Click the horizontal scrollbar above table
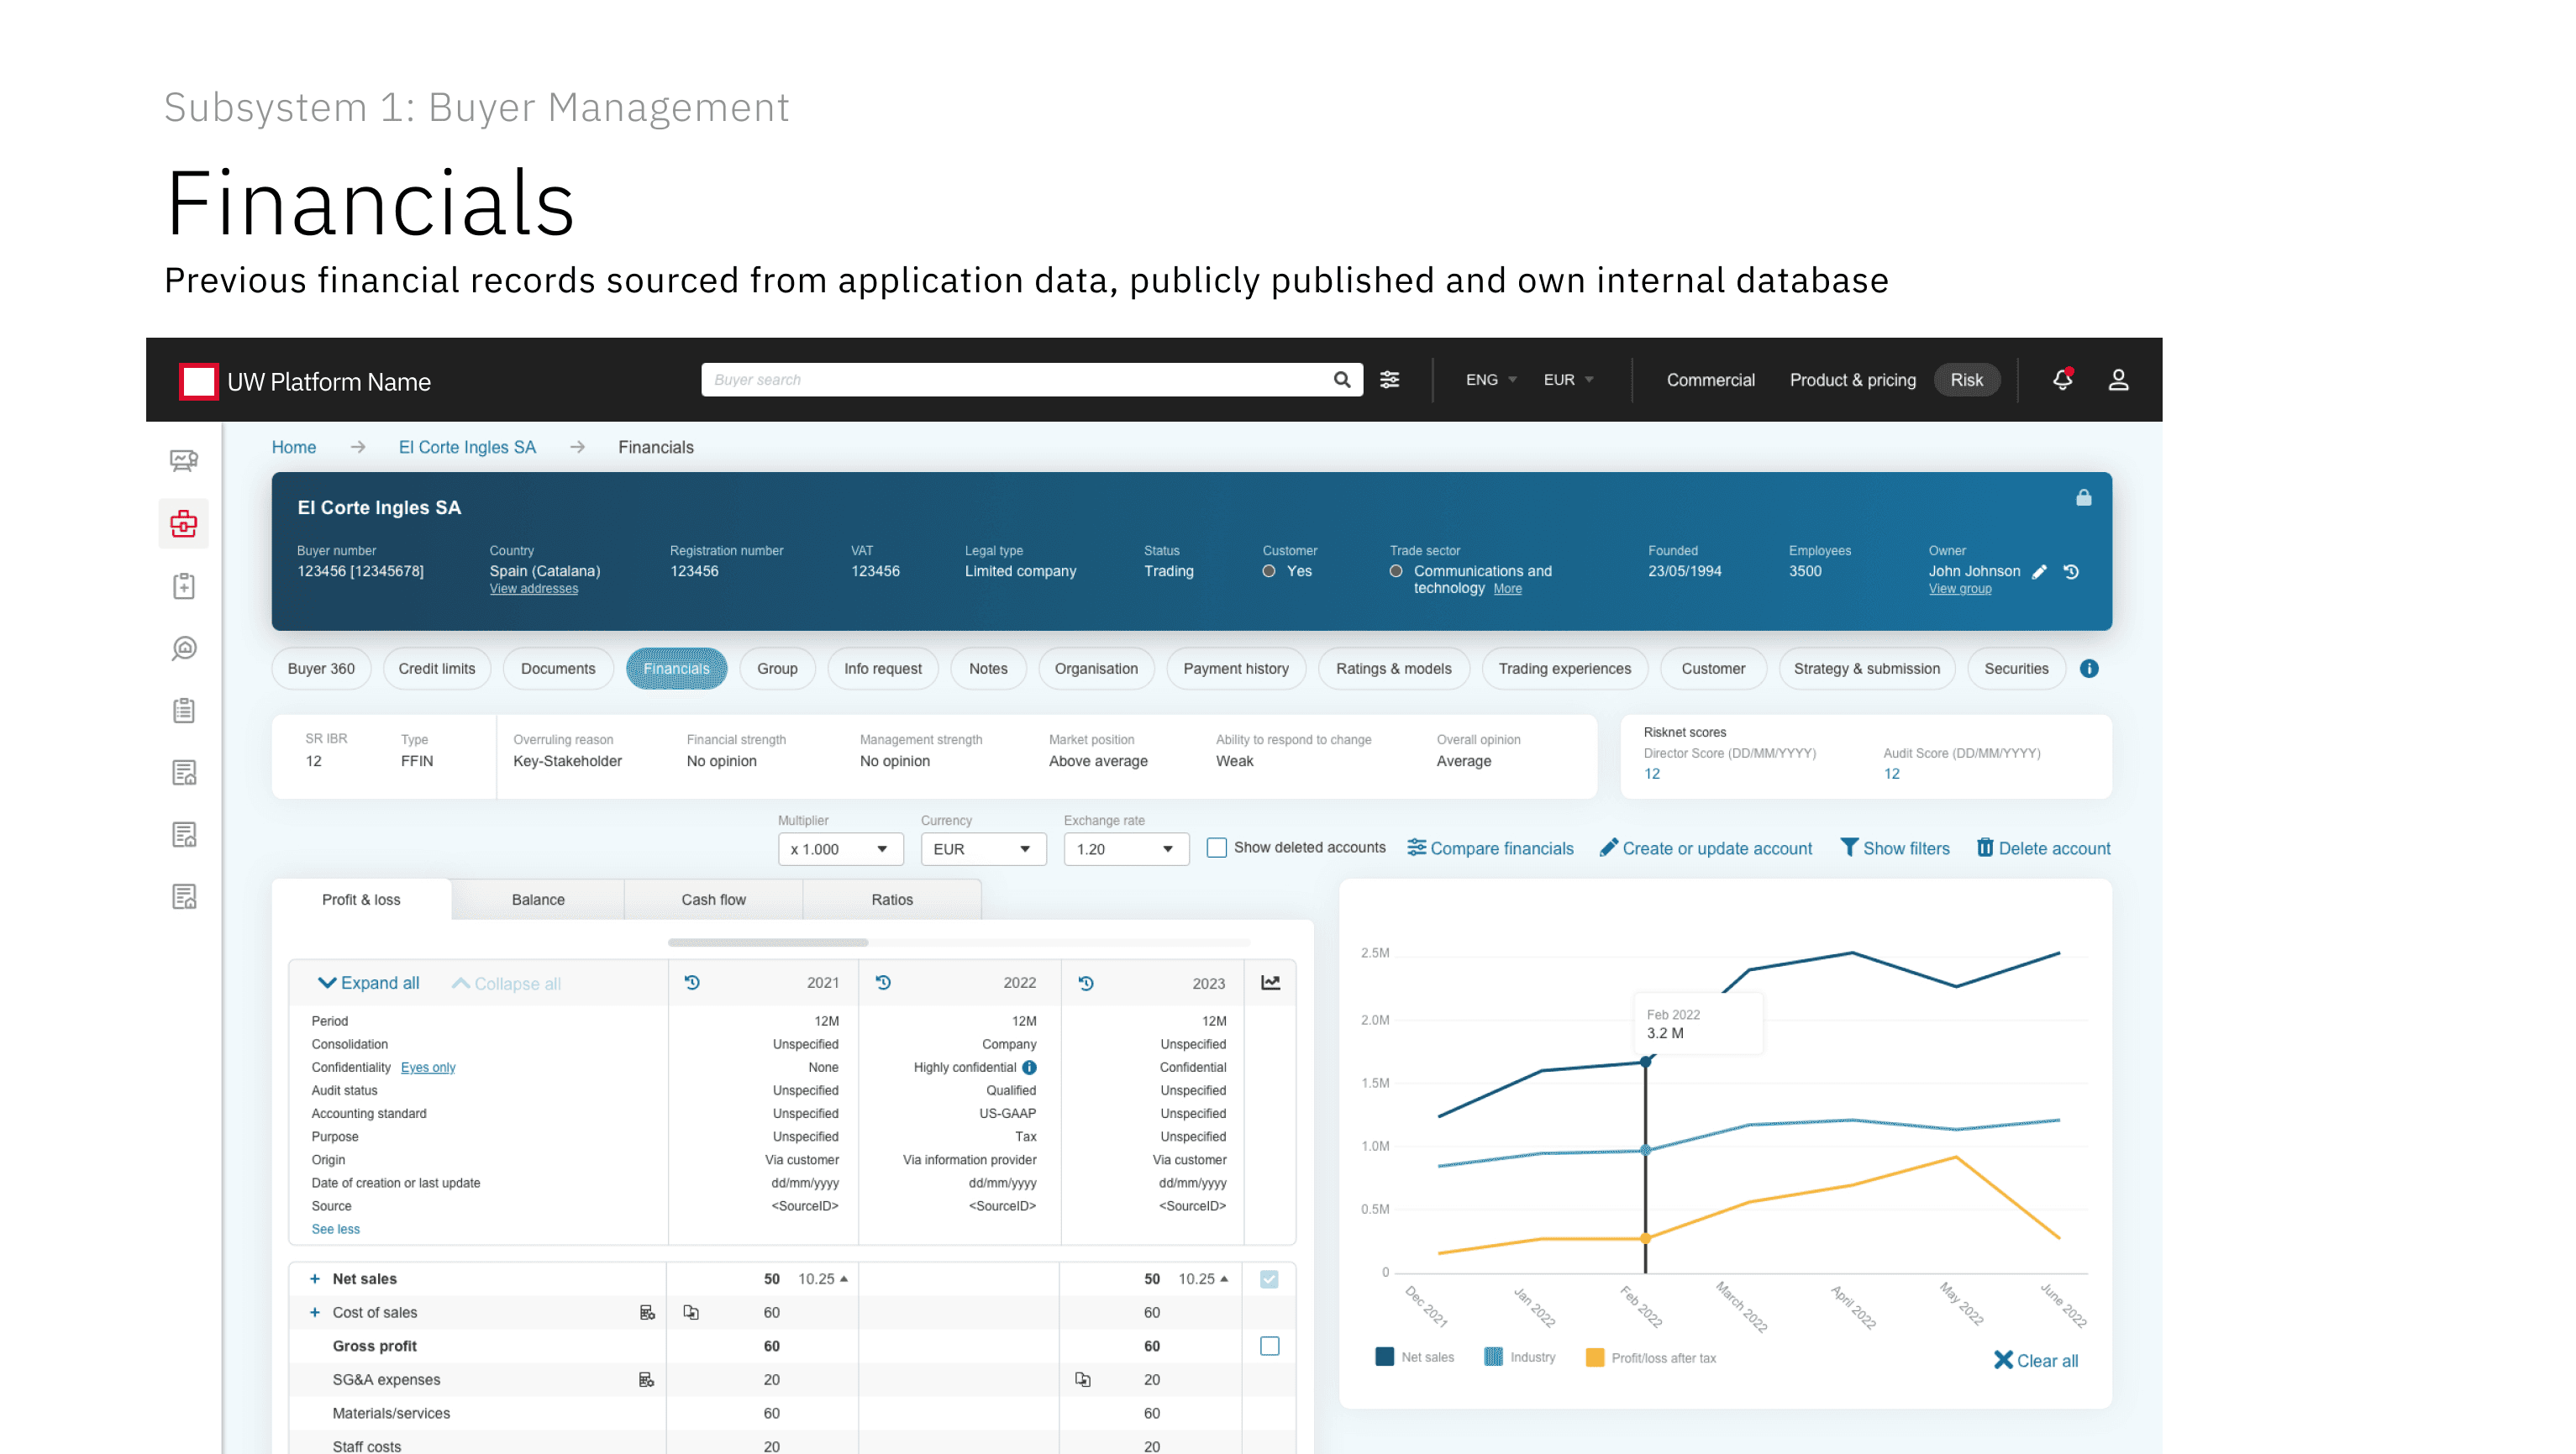2576x1454 pixels. (x=768, y=942)
